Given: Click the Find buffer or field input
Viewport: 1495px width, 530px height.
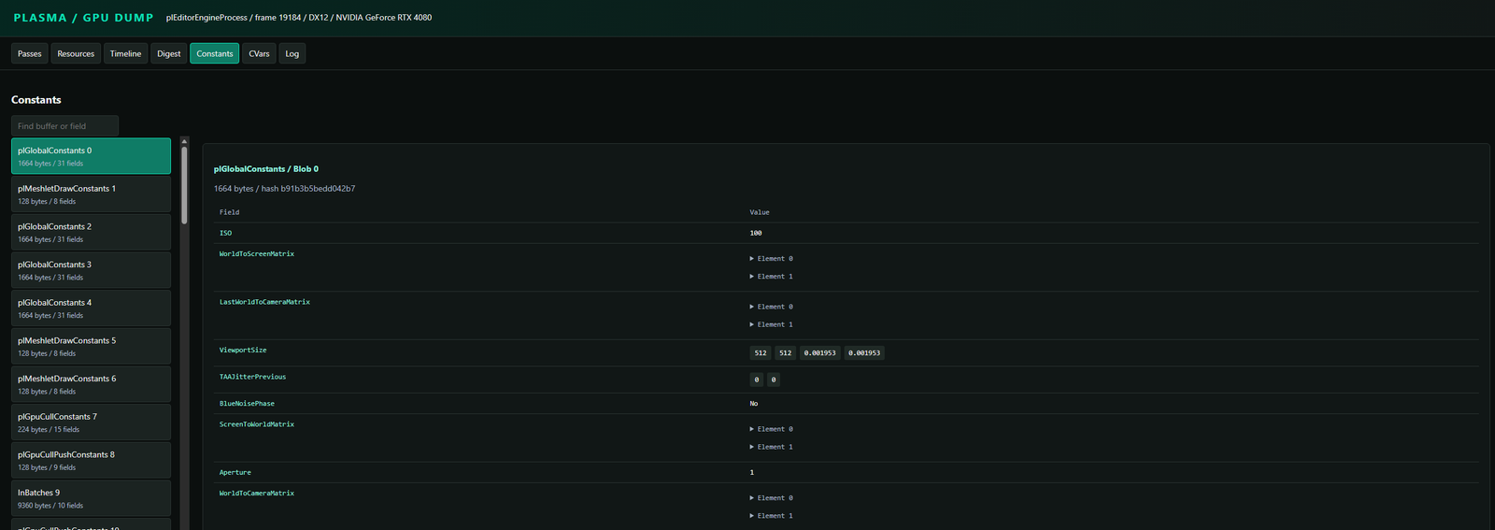Looking at the screenshot, I should point(64,126).
